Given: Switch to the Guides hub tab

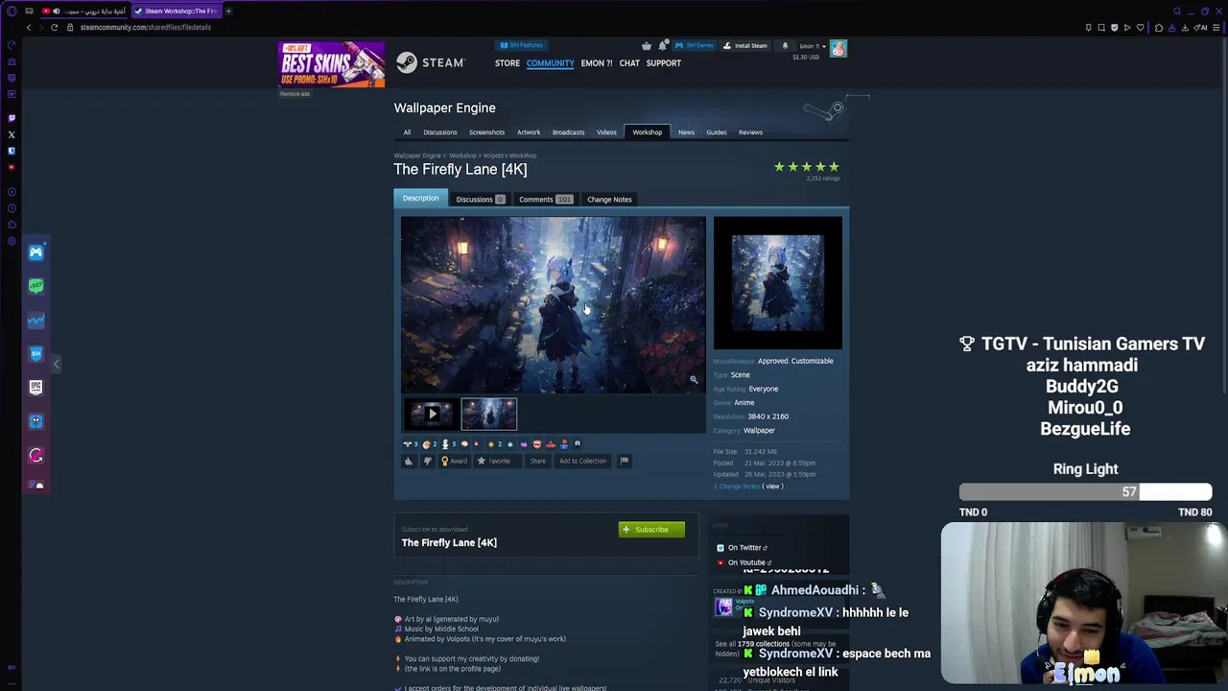Looking at the screenshot, I should pos(717,132).
